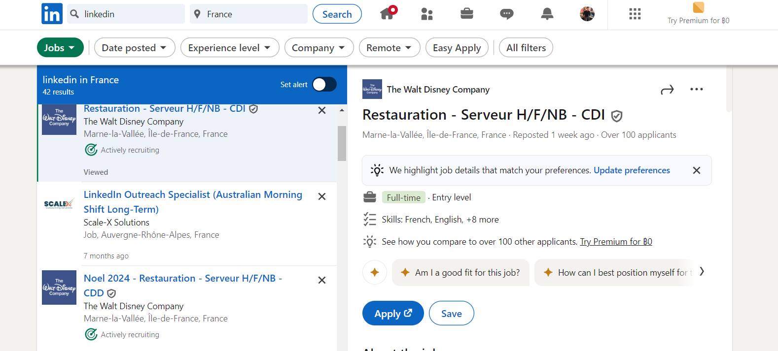The height and width of the screenshot is (351, 778).
Task: Open the three-dots more options menu
Action: [x=697, y=89]
